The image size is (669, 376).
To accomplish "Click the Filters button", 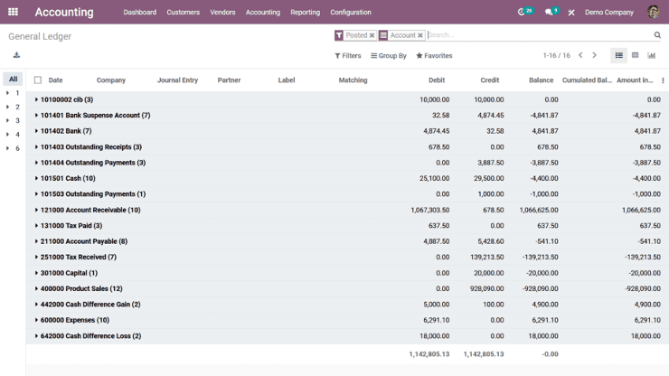I will pos(348,56).
